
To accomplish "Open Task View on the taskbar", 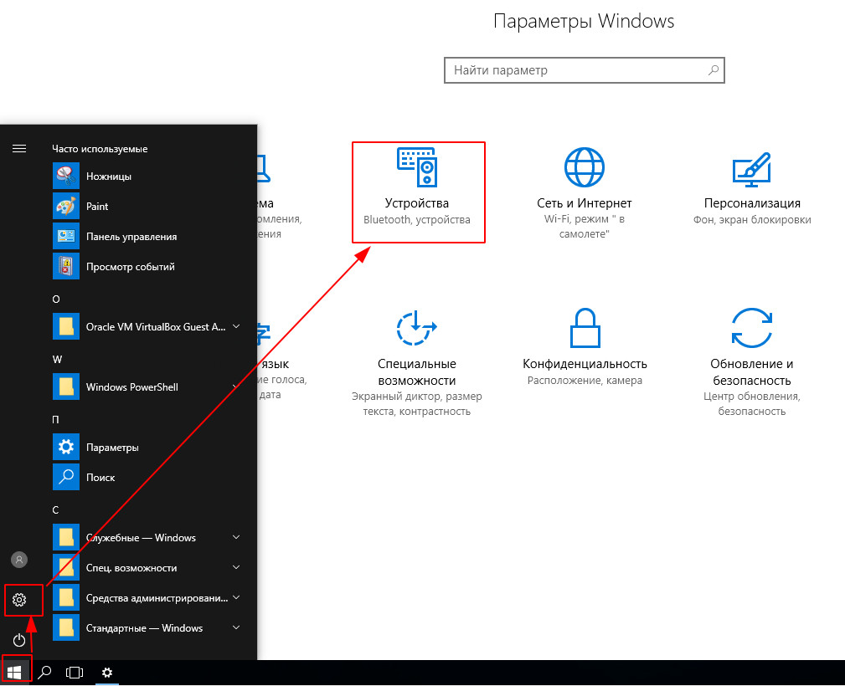I will pyautogui.click(x=75, y=672).
